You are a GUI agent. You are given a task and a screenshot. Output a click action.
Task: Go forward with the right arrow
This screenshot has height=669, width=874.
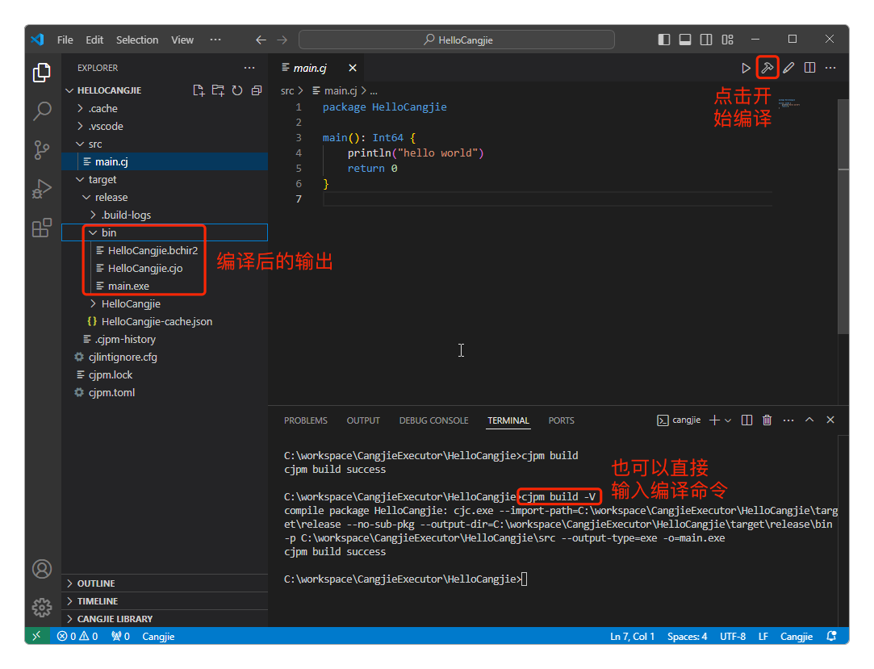[282, 40]
